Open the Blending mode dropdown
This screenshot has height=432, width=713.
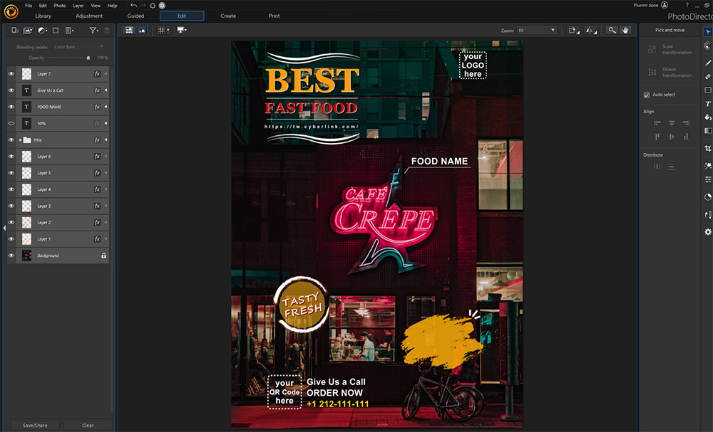79,47
